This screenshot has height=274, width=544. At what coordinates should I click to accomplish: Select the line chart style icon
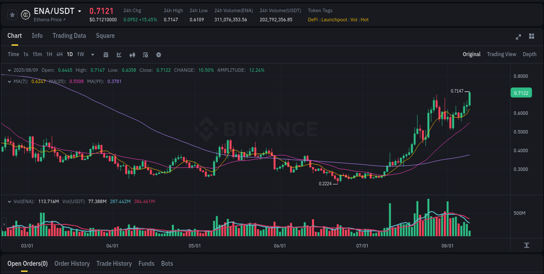(x=119, y=54)
